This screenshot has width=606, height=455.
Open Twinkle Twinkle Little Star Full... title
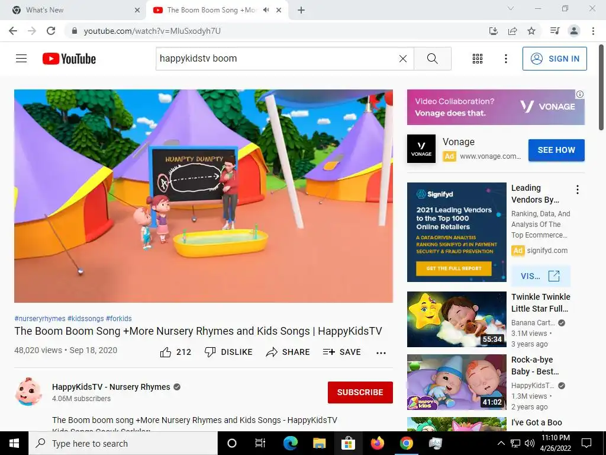[541, 303]
